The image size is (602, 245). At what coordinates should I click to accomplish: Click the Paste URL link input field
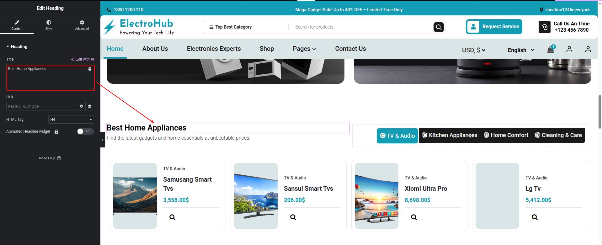click(41, 106)
